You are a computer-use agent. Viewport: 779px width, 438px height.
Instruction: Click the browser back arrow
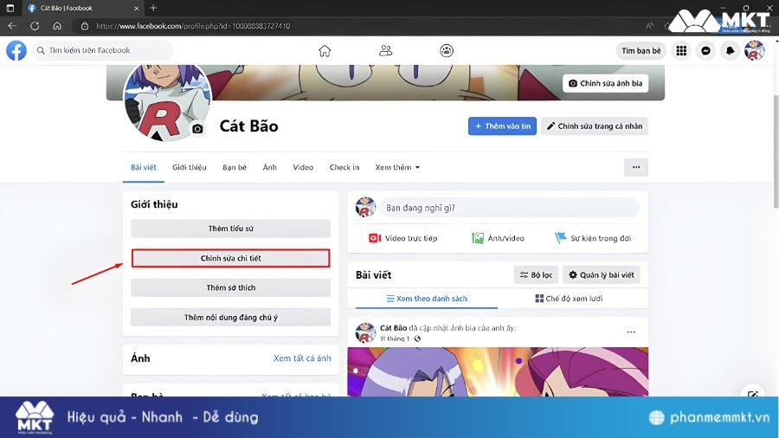[x=12, y=26]
